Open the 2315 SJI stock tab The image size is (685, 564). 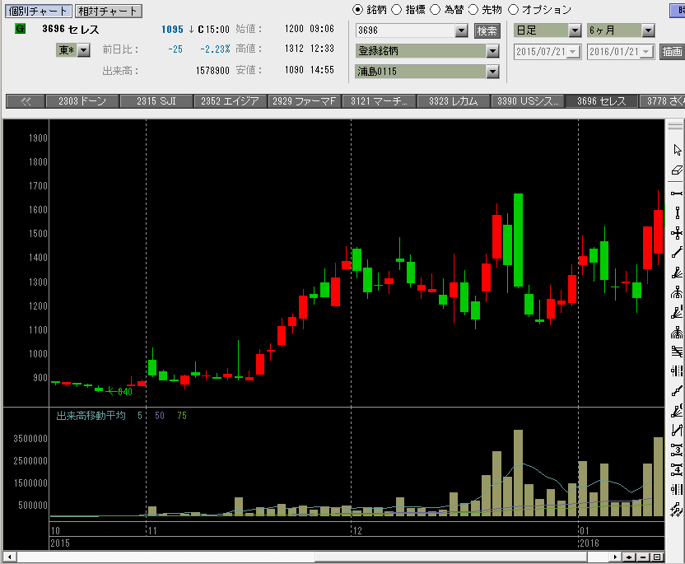point(156,101)
